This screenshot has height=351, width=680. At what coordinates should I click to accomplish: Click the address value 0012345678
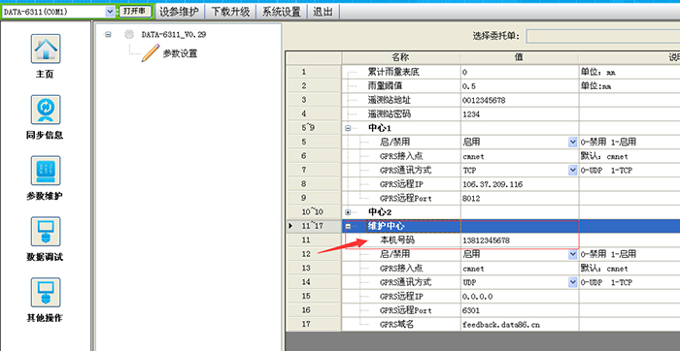point(520,101)
